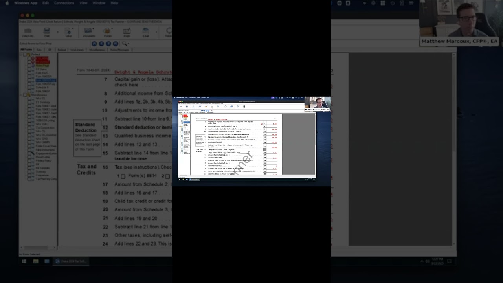Click the Exit icon in the small center window toolbar
The width and height of the screenshot is (503, 283).
tap(244, 107)
